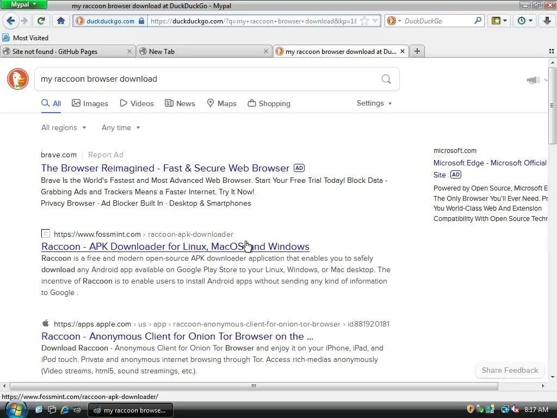This screenshot has height=418, width=557.
Task: Click the first quick launch icon by the Start orb
Action: pyautogui.click(x=39, y=410)
